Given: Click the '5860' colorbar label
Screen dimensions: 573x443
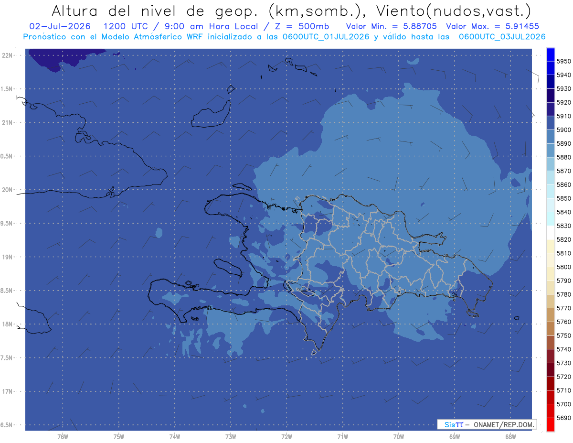Looking at the screenshot, I should click(x=564, y=184).
